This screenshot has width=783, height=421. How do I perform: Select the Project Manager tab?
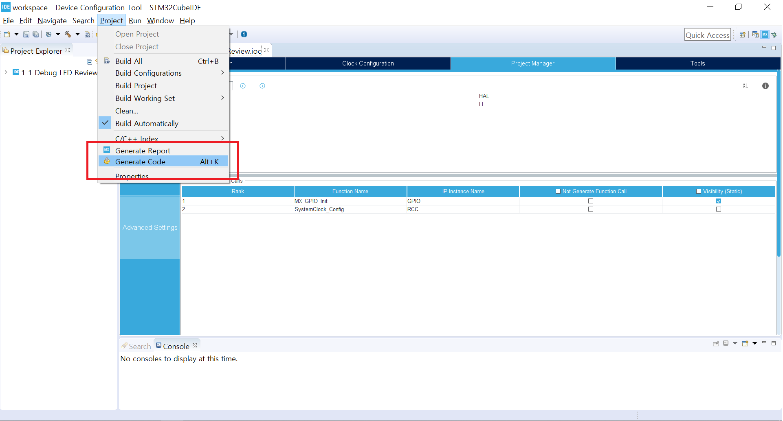pyautogui.click(x=533, y=63)
